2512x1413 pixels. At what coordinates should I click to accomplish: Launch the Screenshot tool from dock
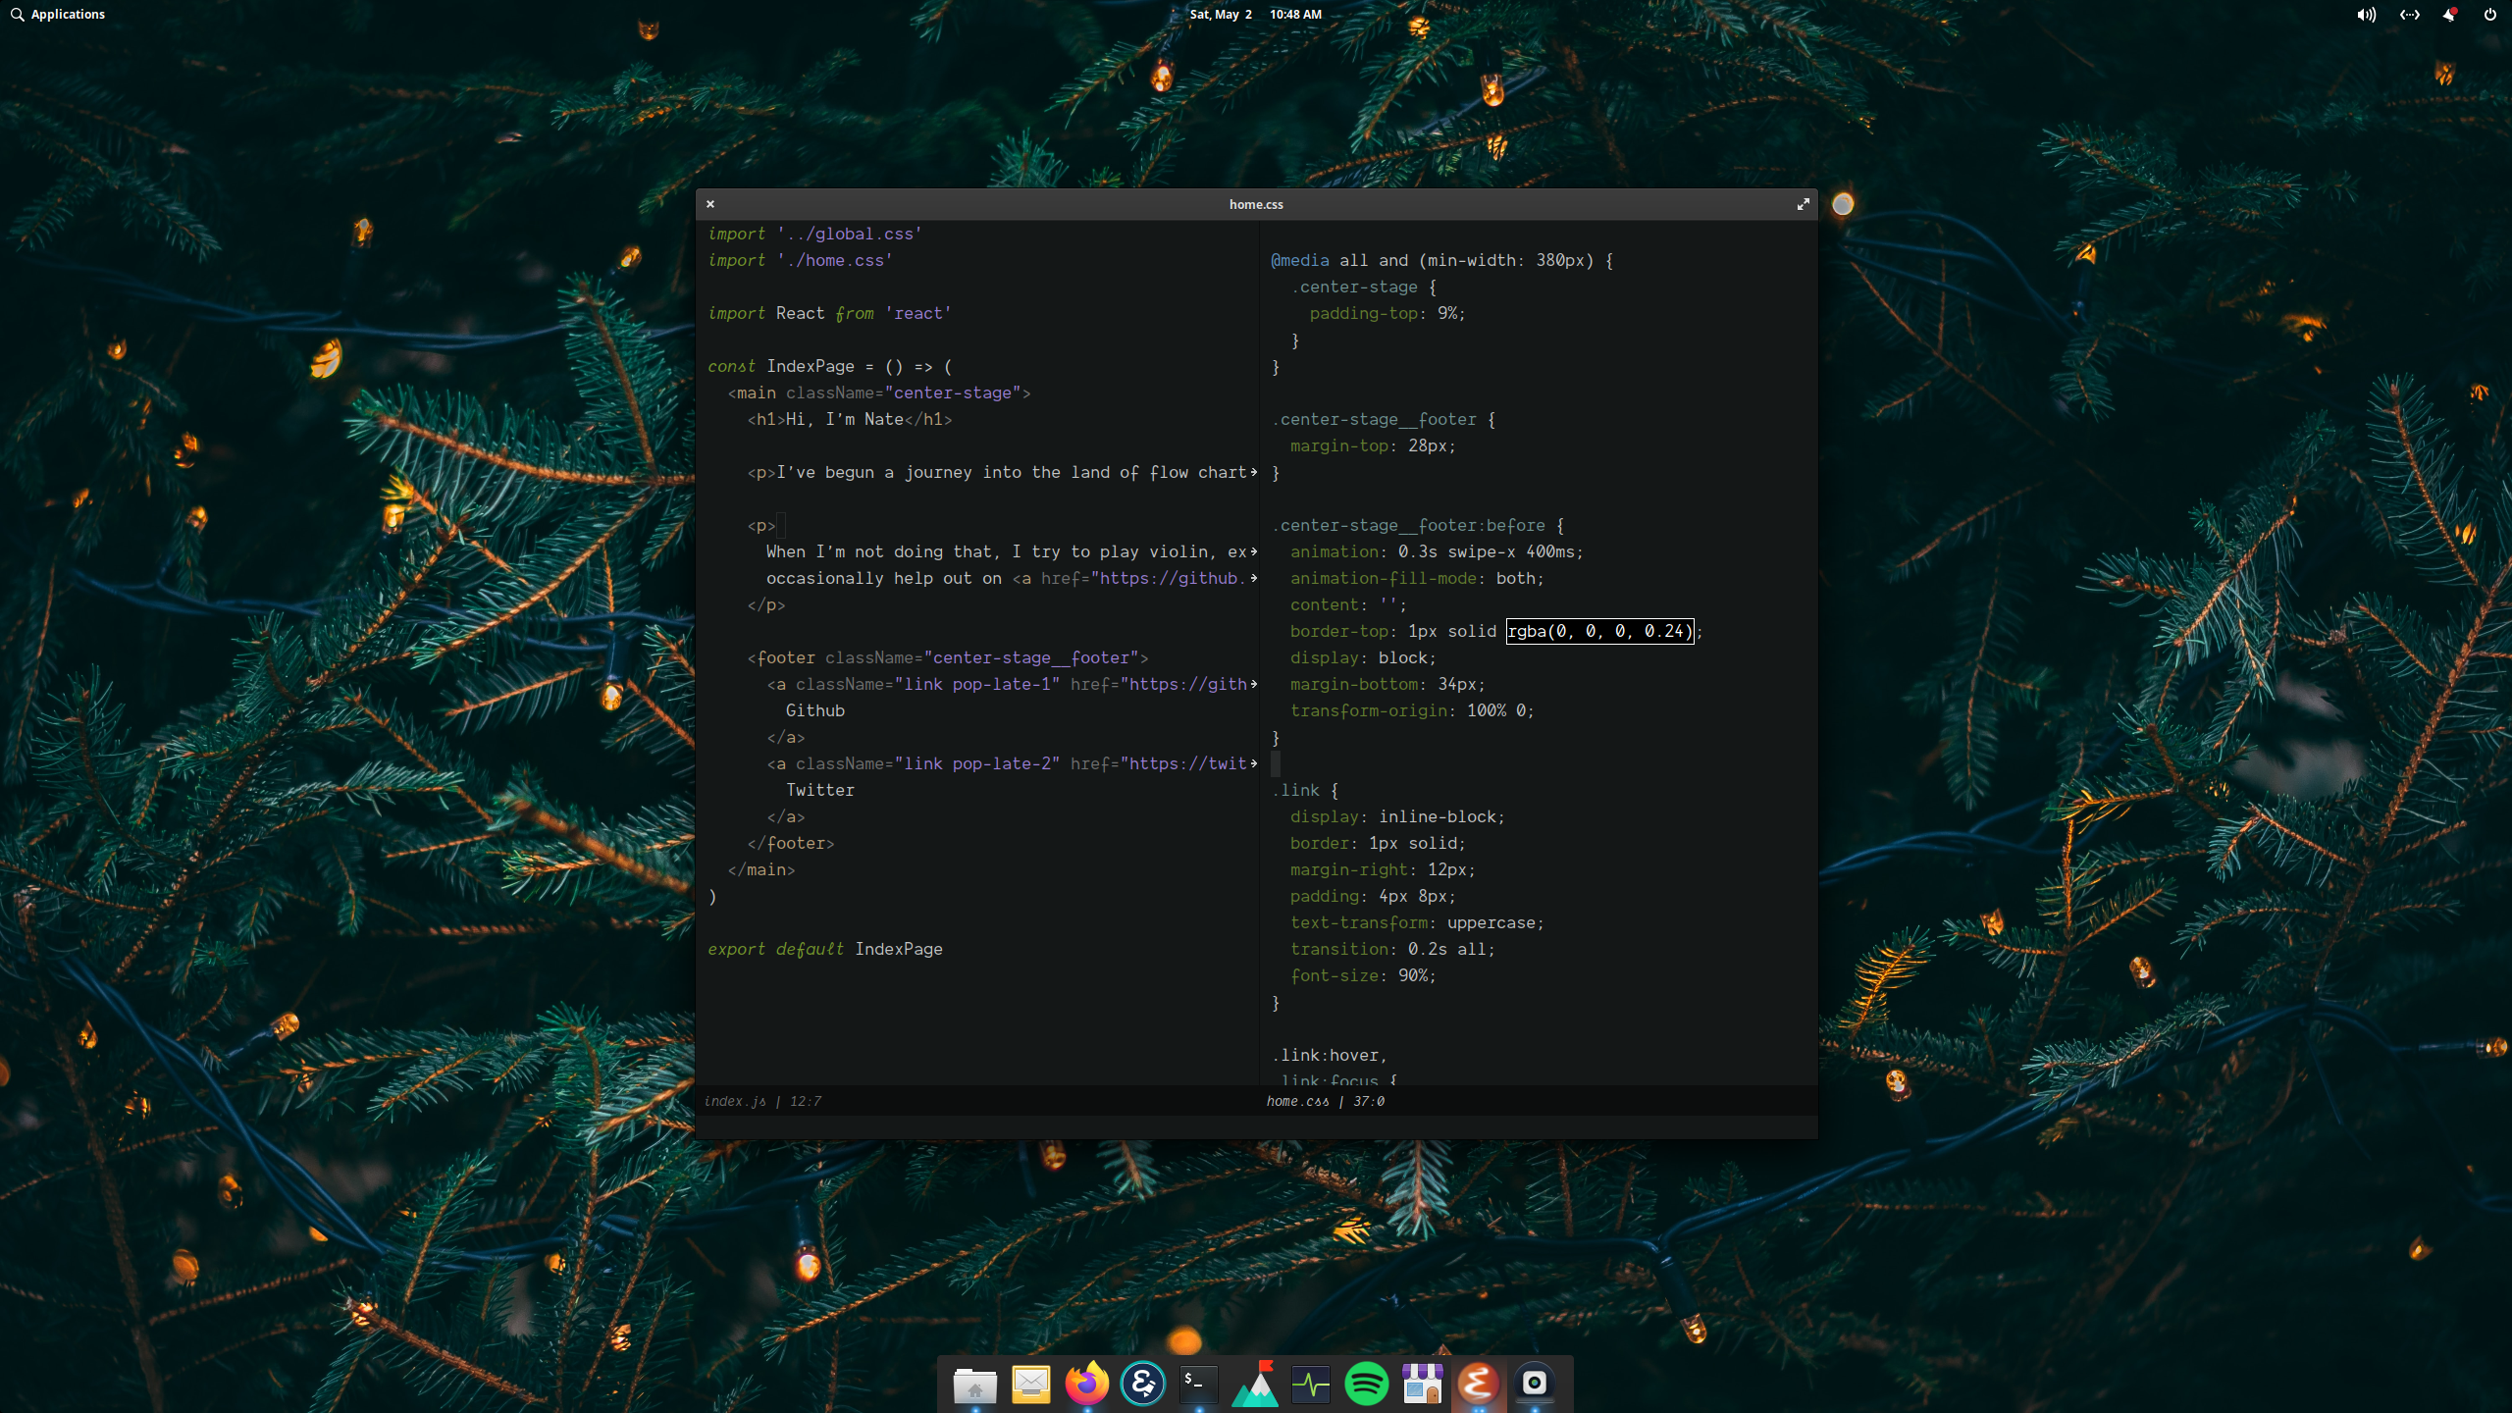pos(1534,1385)
